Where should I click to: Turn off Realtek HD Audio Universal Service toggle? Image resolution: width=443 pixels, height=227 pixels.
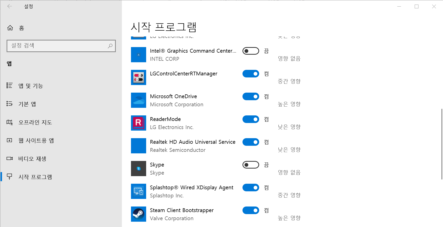[251, 142]
